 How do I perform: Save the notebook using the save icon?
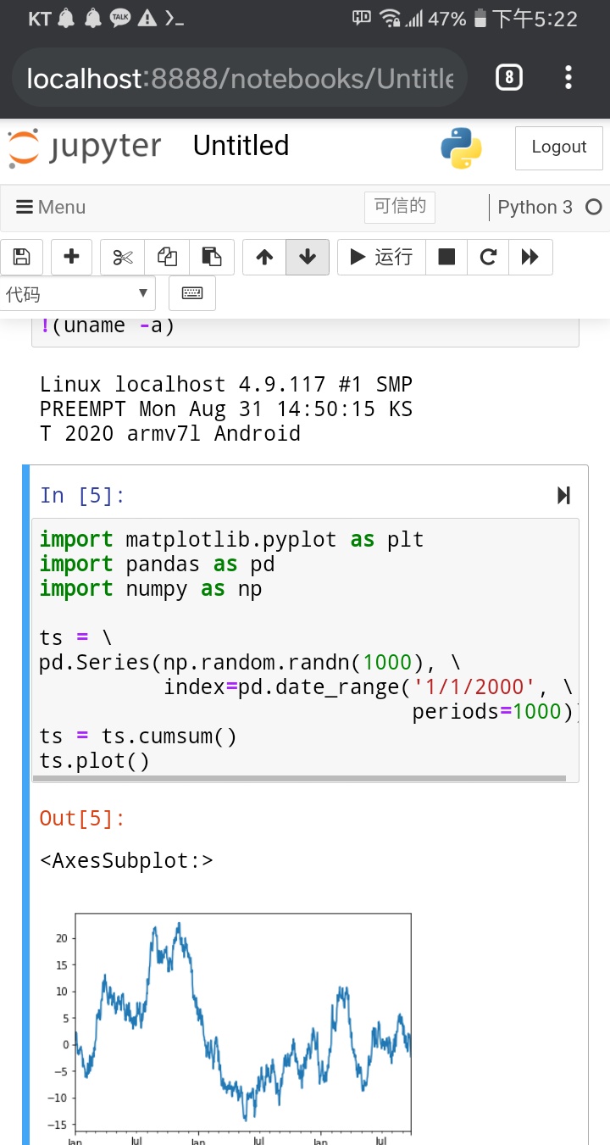pyautogui.click(x=22, y=257)
